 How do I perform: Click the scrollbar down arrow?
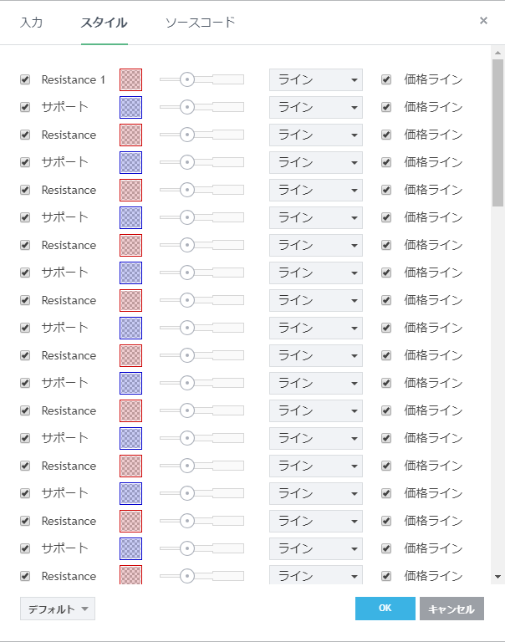pyautogui.click(x=498, y=576)
